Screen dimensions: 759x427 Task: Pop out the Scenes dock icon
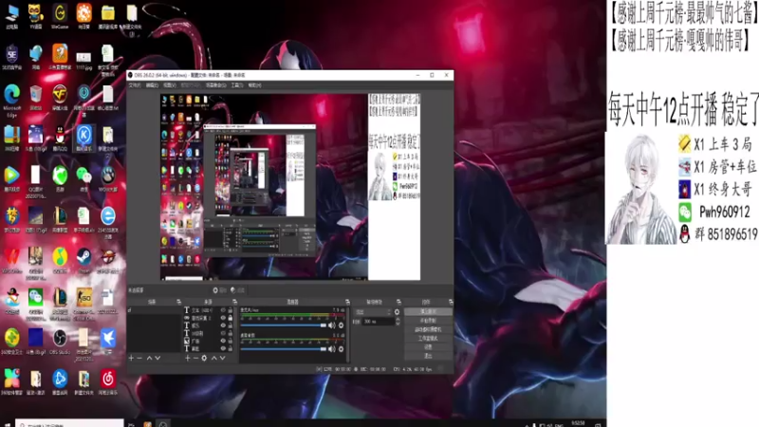click(x=178, y=302)
